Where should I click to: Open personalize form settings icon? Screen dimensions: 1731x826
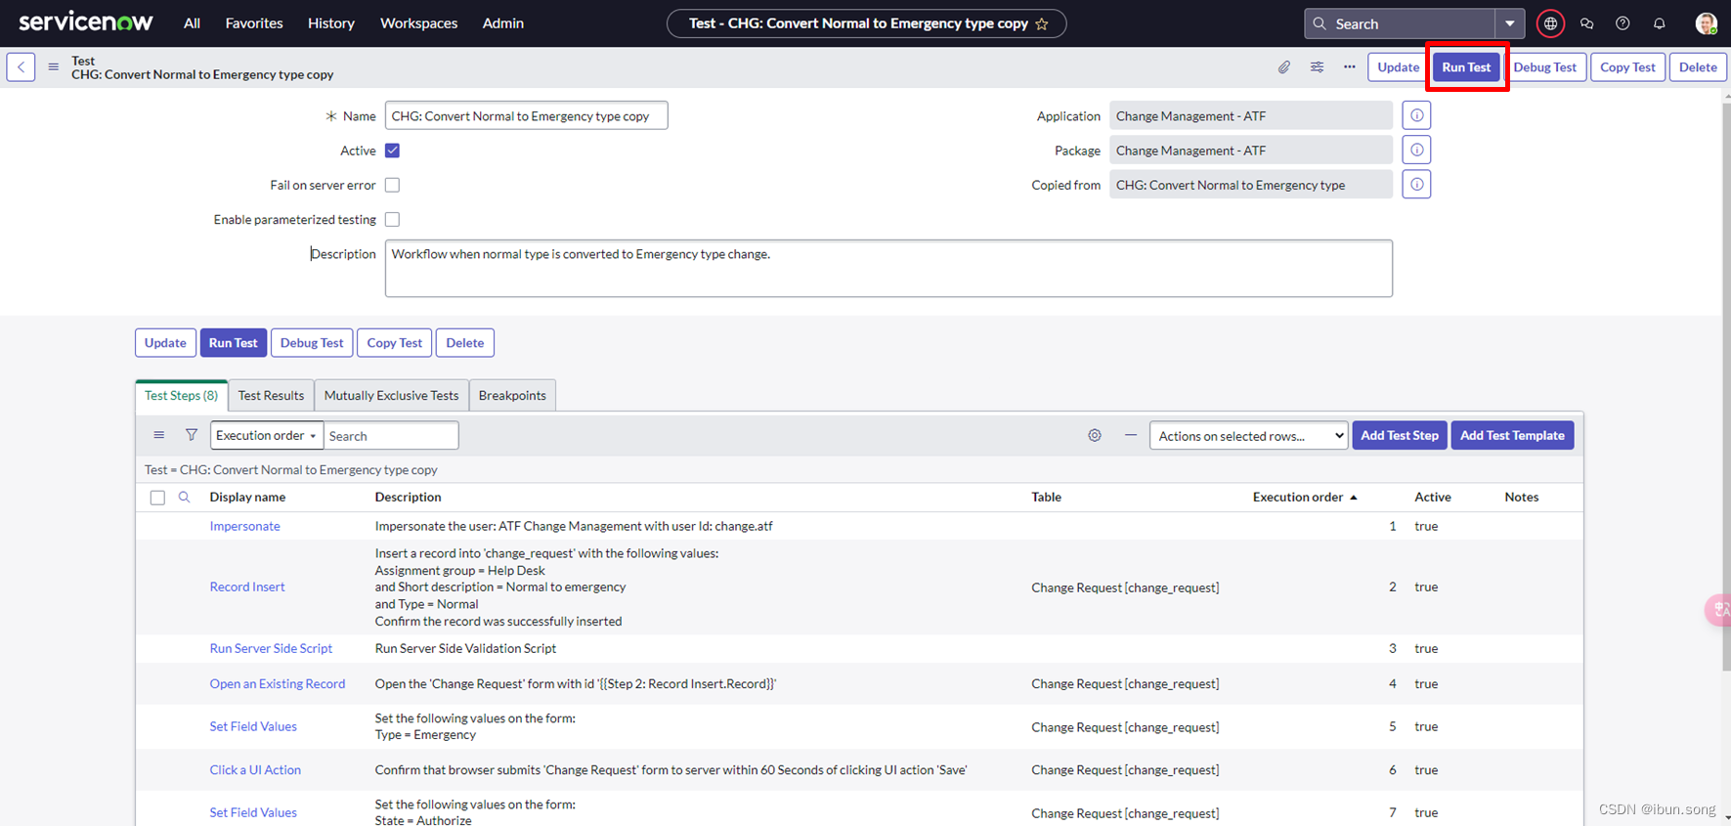pos(1318,67)
